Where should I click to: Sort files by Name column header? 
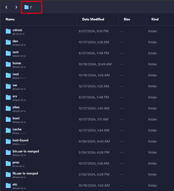[10, 19]
